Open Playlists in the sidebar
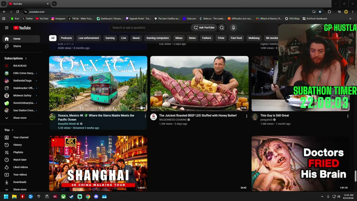This screenshot has width=357, height=201. [21, 152]
